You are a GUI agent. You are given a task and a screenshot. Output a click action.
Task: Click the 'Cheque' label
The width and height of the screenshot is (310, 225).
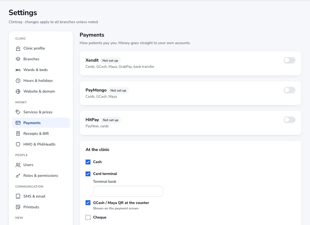pos(100,217)
